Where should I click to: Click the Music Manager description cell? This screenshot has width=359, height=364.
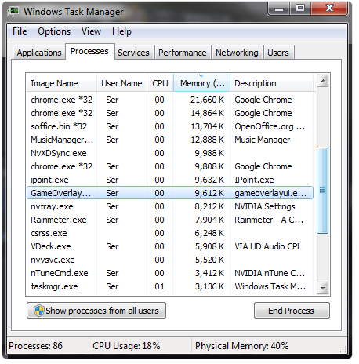pyautogui.click(x=262, y=140)
